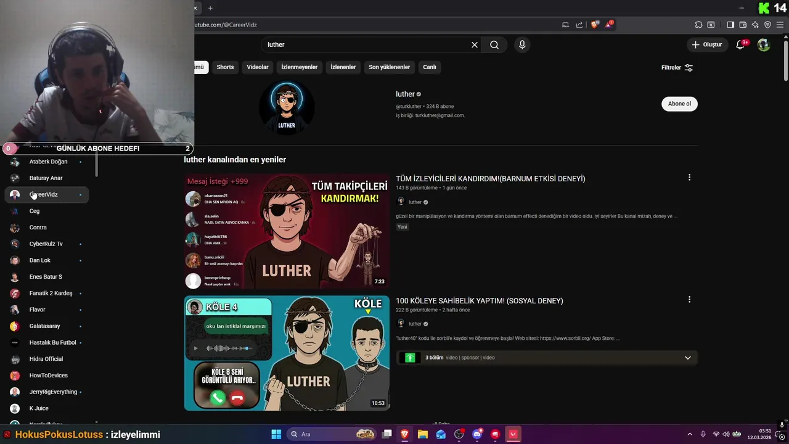Open Discord from the taskbar
The height and width of the screenshot is (444, 789).
(477, 434)
